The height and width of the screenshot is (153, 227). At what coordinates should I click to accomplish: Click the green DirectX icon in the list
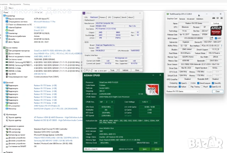(x=7, y=30)
